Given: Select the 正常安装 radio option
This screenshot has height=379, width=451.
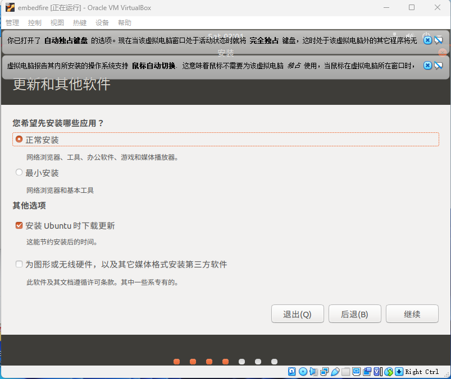Looking at the screenshot, I should [x=19, y=139].
